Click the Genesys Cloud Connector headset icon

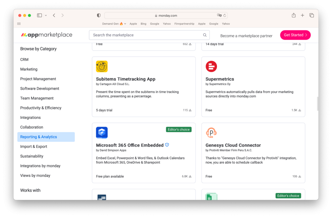point(211,133)
